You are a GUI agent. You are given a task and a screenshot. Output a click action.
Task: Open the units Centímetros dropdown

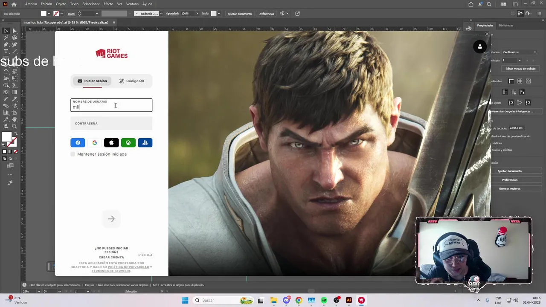pos(520,52)
